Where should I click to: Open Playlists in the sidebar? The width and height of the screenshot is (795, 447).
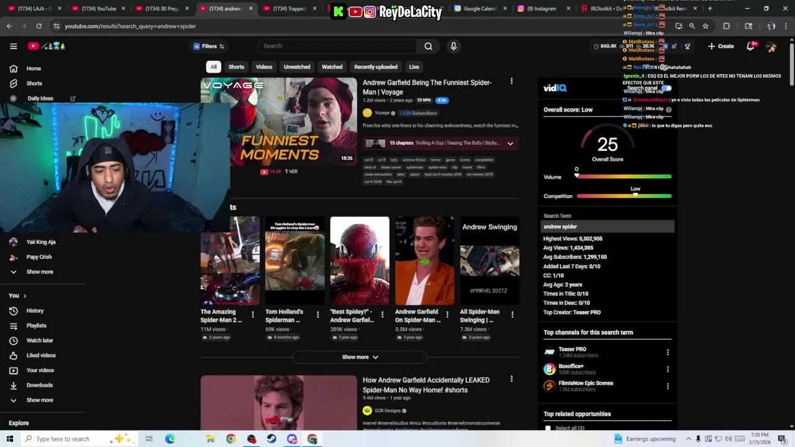pos(36,325)
